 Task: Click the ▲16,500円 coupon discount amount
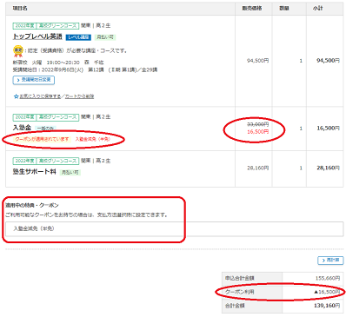pyautogui.click(x=327, y=292)
